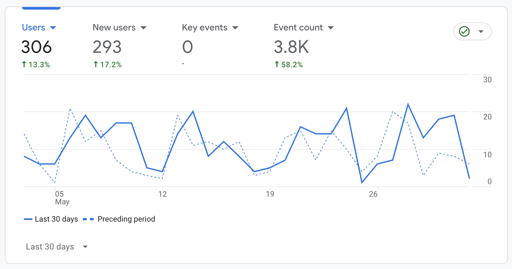Click the Preceding period dashed legend swatch
The image size is (512, 269).
click(x=88, y=219)
